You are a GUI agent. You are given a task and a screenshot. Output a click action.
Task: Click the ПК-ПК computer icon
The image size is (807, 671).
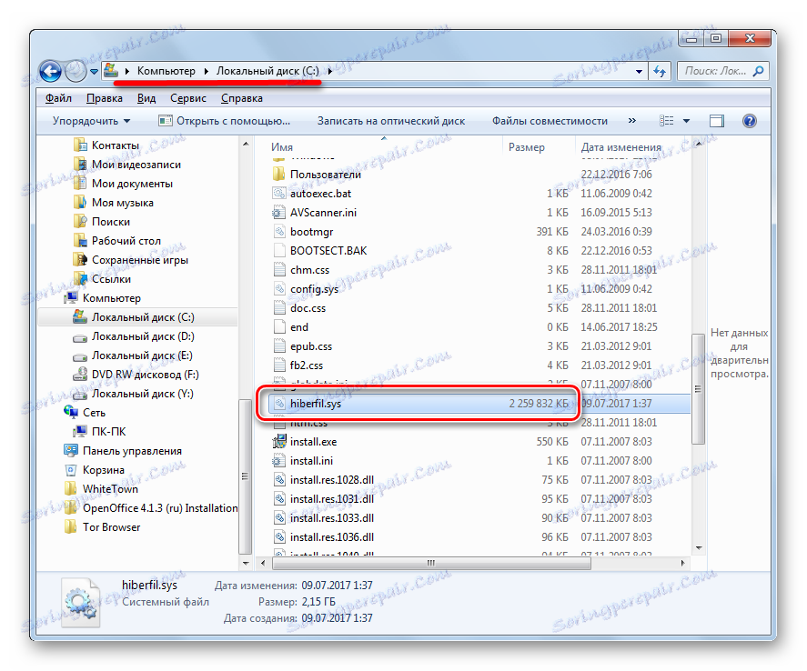(80, 431)
